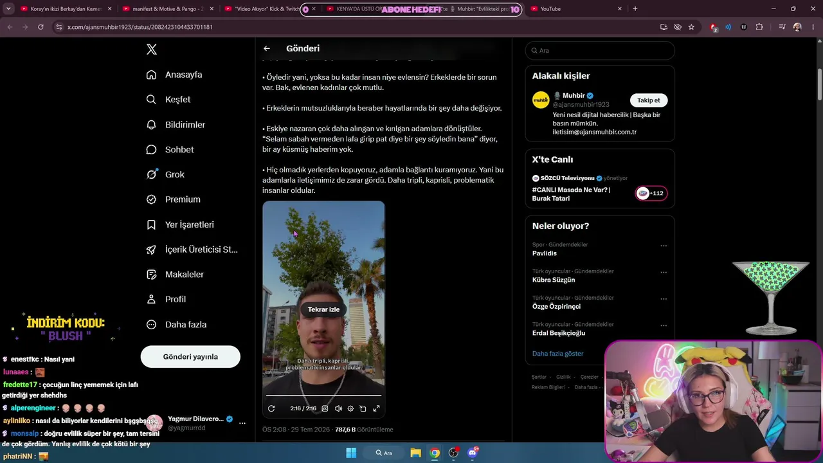The image size is (823, 463).
Task: Replay the video with the reload icon
Action: 271,408
